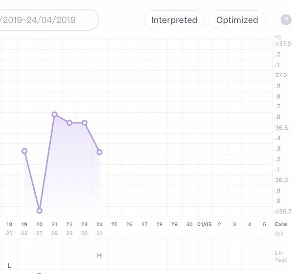This screenshot has height=274, width=293.
Task: Open the help question mark icon
Action: [286, 20]
